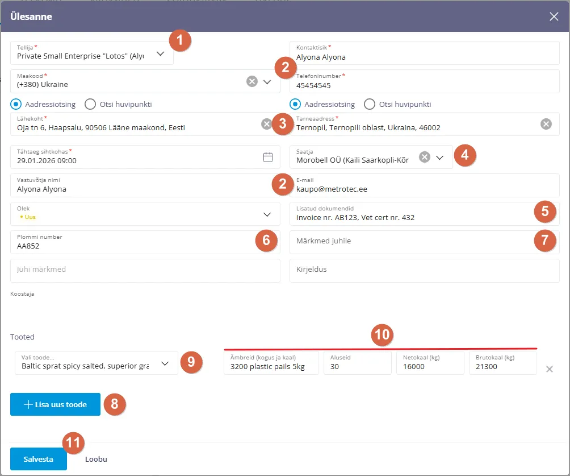
Task: Expand the Vali toode product dropdown
Action: coord(165,363)
